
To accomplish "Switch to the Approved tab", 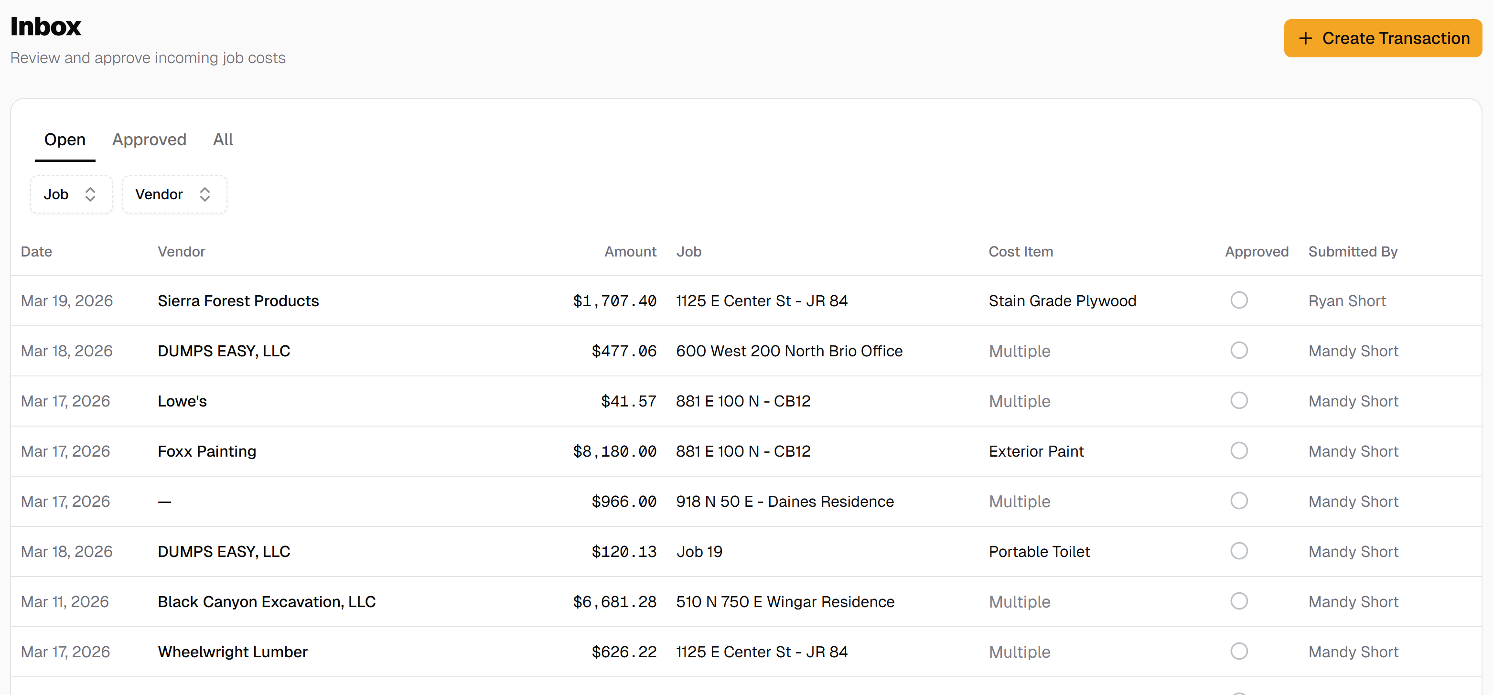I will (149, 139).
